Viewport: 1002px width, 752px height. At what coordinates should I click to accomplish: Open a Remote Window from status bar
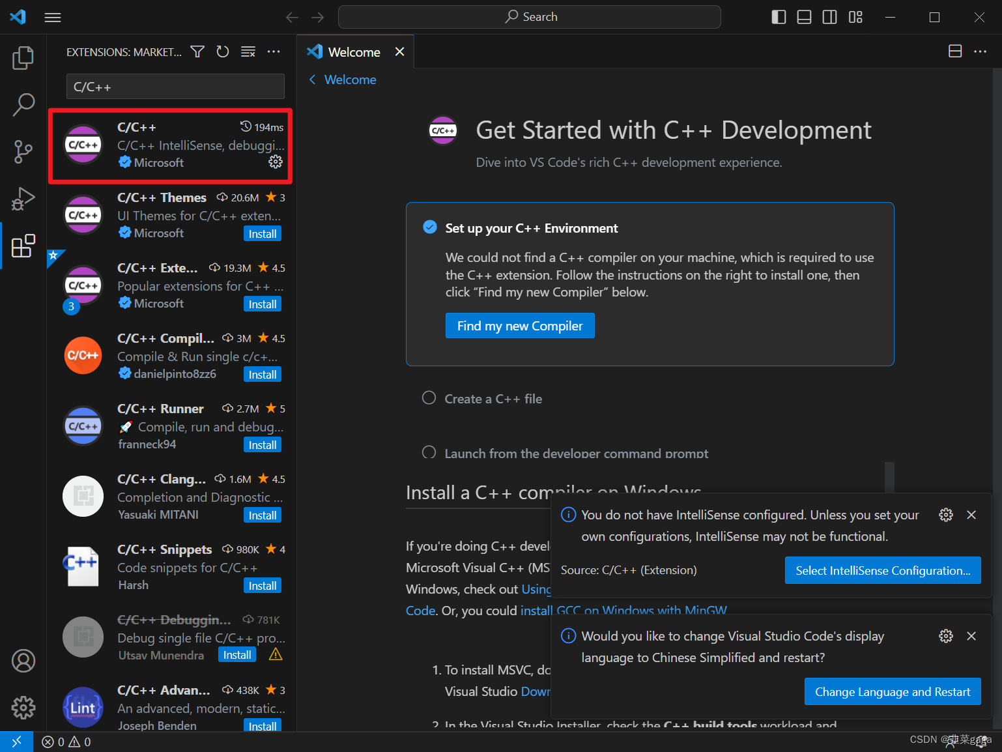pos(17,741)
